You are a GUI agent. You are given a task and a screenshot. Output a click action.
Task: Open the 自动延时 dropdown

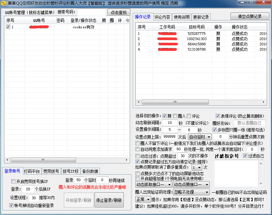point(200,137)
